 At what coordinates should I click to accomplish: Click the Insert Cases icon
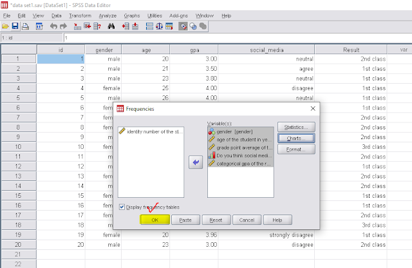(x=126, y=26)
